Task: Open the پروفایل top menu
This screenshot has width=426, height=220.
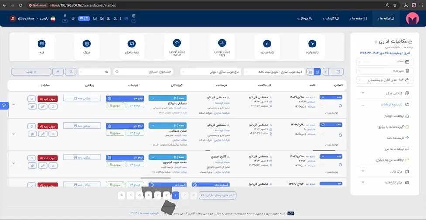Action: tap(306, 18)
